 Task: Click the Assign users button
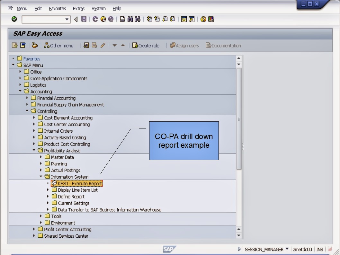click(184, 46)
